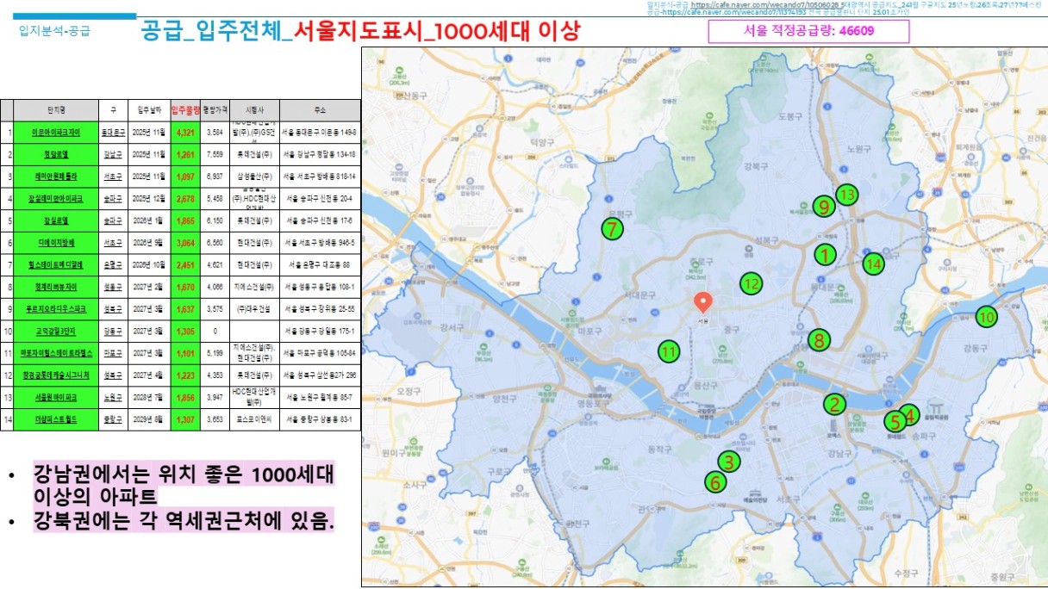Click green map marker number 13

click(847, 195)
